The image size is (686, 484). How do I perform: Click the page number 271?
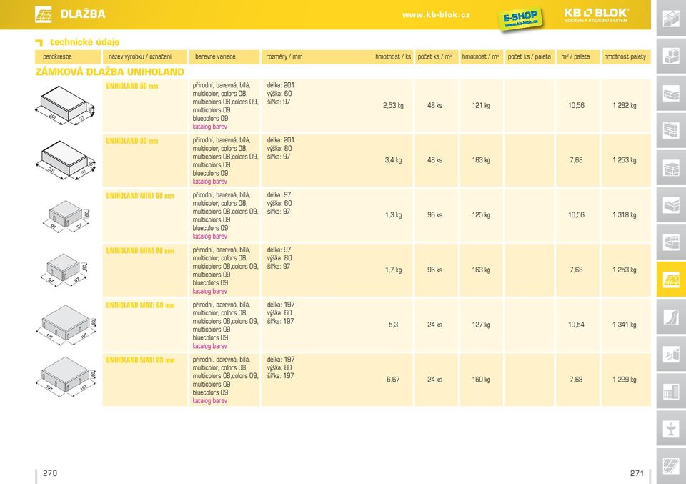pos(637,473)
